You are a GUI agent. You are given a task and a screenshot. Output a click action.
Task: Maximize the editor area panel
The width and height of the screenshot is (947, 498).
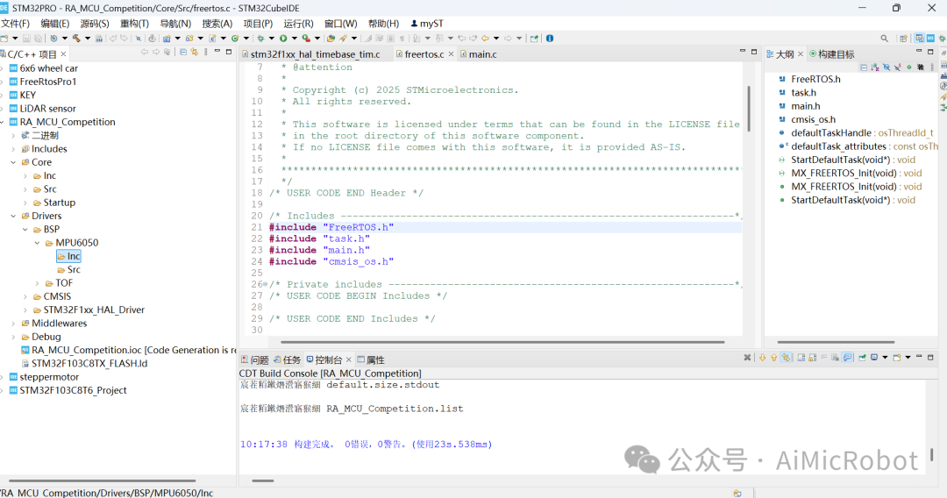pos(754,52)
